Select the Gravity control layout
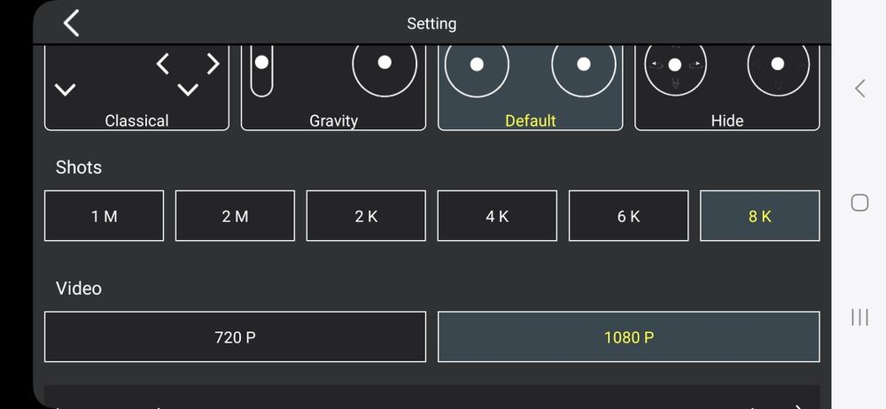This screenshot has height=409, width=886. [x=333, y=88]
